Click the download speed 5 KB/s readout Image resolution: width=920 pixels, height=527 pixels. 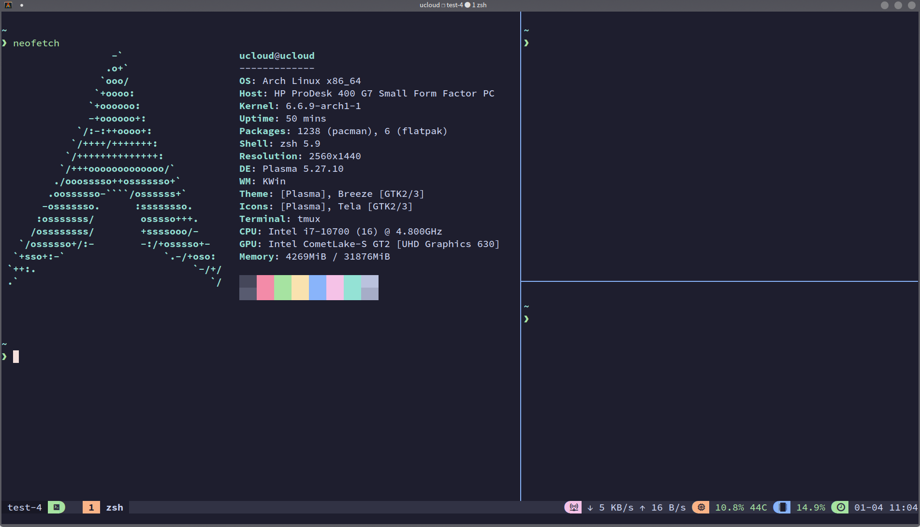[611, 507]
